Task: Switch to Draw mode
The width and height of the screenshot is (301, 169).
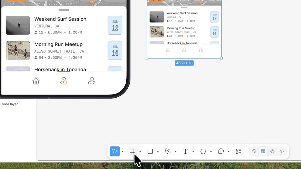Action: coord(254,151)
